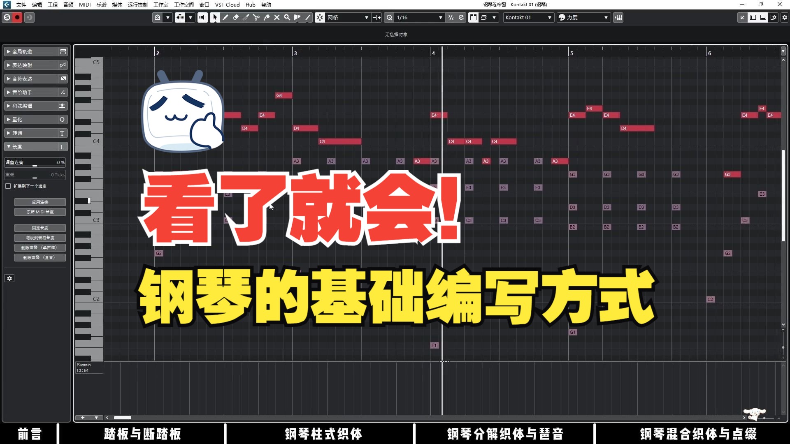Viewport: 790px width, 444px height.
Task: Expand the 全局轨道 panel
Action: click(x=8, y=51)
